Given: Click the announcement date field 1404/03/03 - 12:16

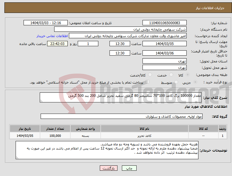Looking at the screenshot, I should coord(46,23).
